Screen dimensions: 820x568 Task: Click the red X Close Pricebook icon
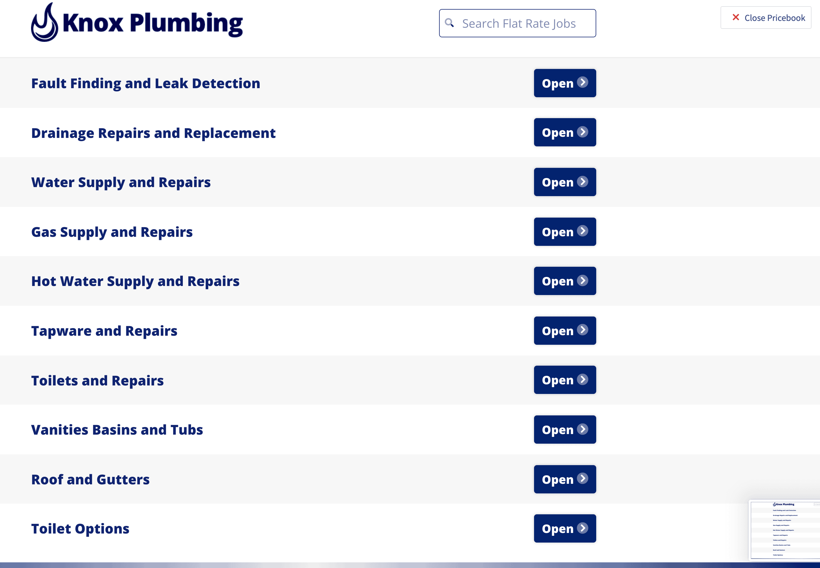[x=736, y=18]
